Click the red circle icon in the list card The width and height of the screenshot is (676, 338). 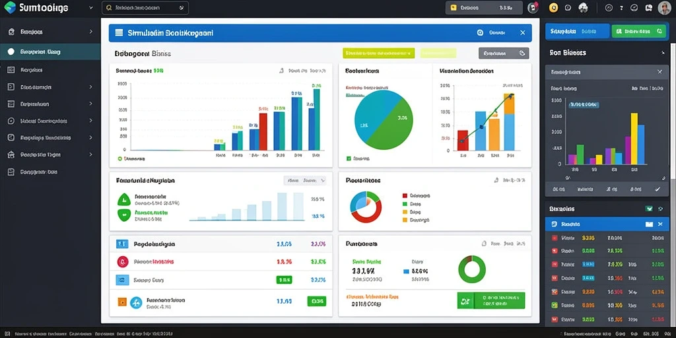pos(122,261)
